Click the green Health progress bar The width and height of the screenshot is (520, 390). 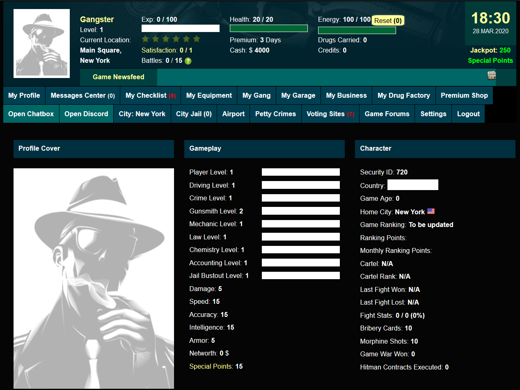click(x=268, y=28)
